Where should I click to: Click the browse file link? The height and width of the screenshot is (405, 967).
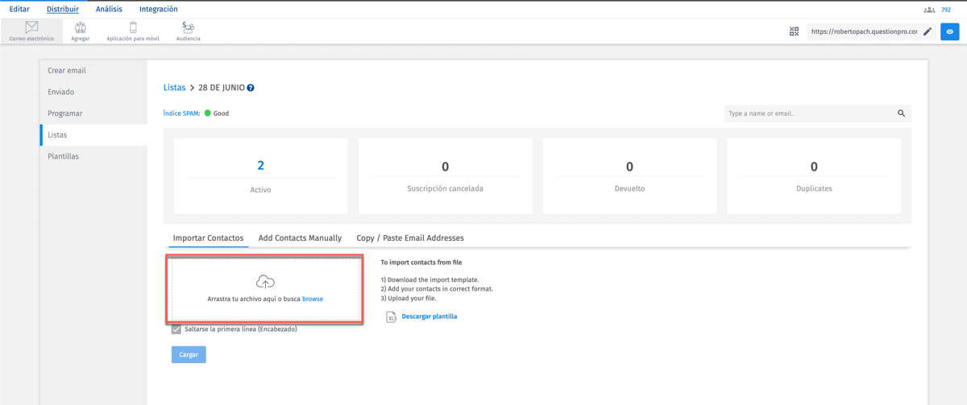point(313,299)
